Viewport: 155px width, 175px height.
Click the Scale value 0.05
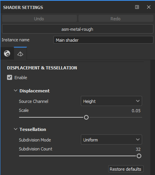click(x=136, y=111)
